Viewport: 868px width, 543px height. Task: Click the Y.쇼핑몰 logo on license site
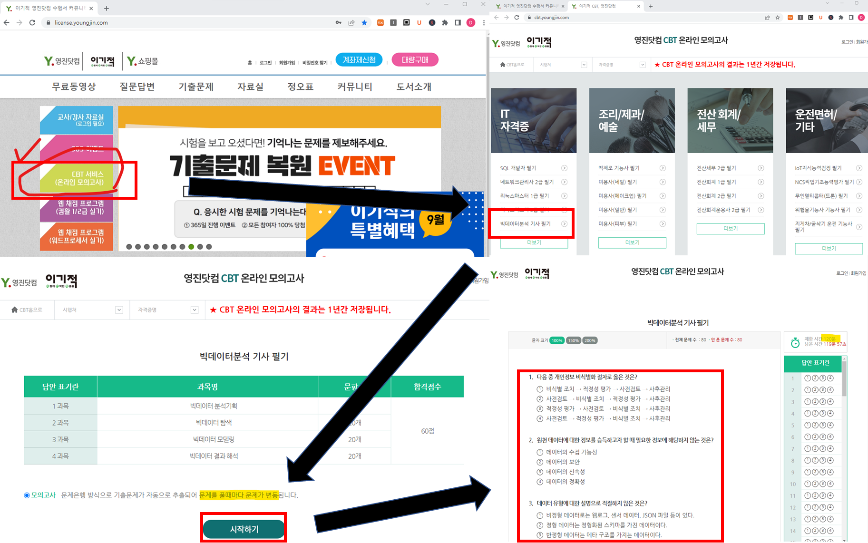pos(143,61)
